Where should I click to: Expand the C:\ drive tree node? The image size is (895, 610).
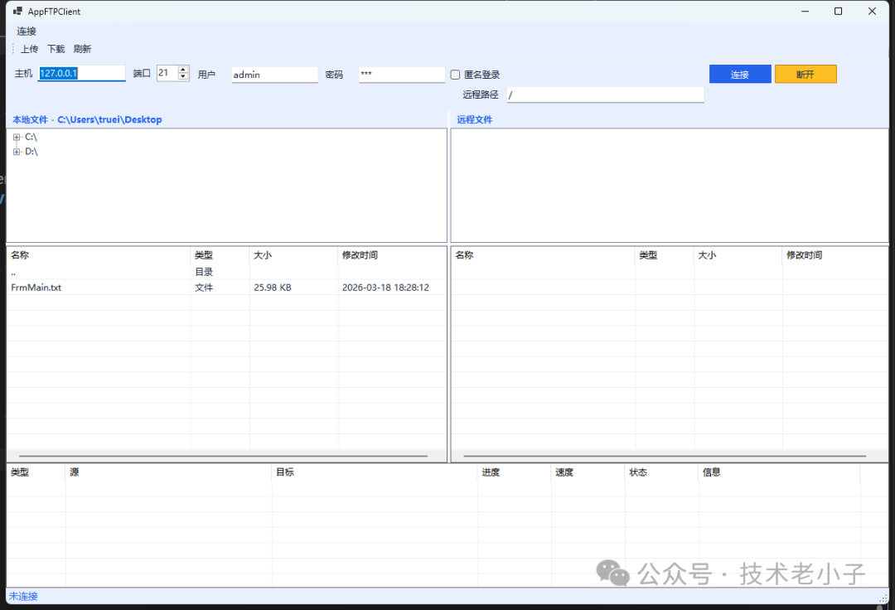17,137
